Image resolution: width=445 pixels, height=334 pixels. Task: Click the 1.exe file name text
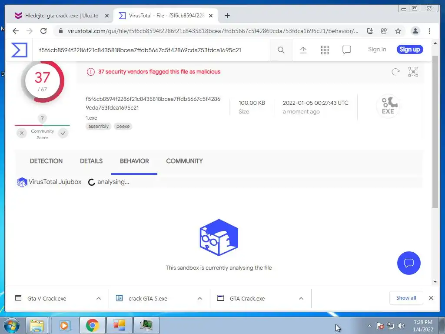pyautogui.click(x=91, y=118)
